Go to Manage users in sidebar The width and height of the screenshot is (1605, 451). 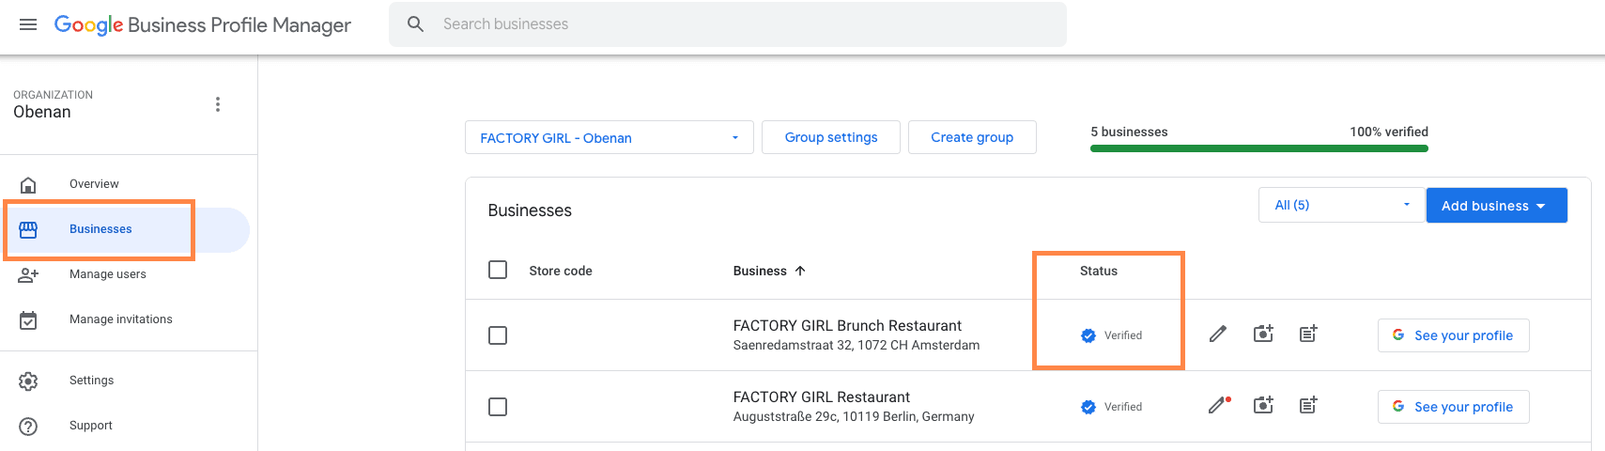(107, 274)
